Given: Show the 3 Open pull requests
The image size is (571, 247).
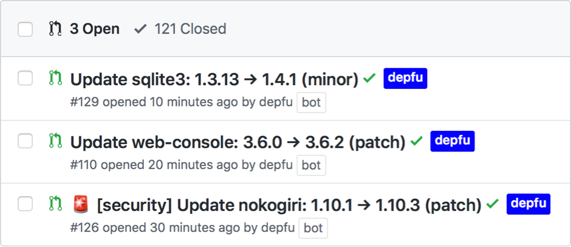Looking at the screenshot, I should (94, 29).
